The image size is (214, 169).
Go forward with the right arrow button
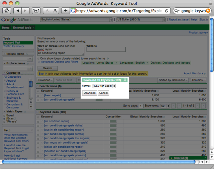[x=25, y=11]
